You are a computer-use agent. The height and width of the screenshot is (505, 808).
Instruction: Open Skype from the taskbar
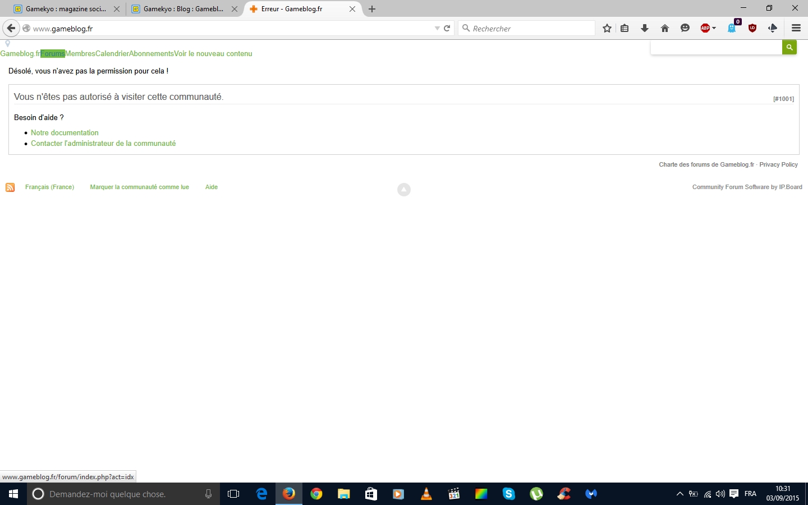pyautogui.click(x=509, y=494)
